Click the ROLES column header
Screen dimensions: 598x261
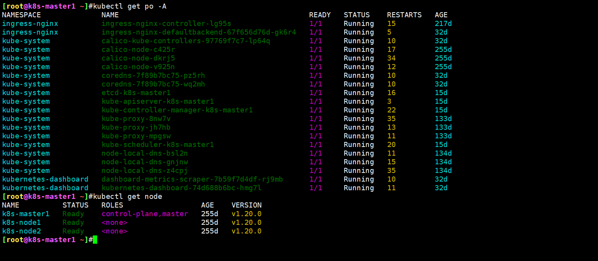(112, 205)
